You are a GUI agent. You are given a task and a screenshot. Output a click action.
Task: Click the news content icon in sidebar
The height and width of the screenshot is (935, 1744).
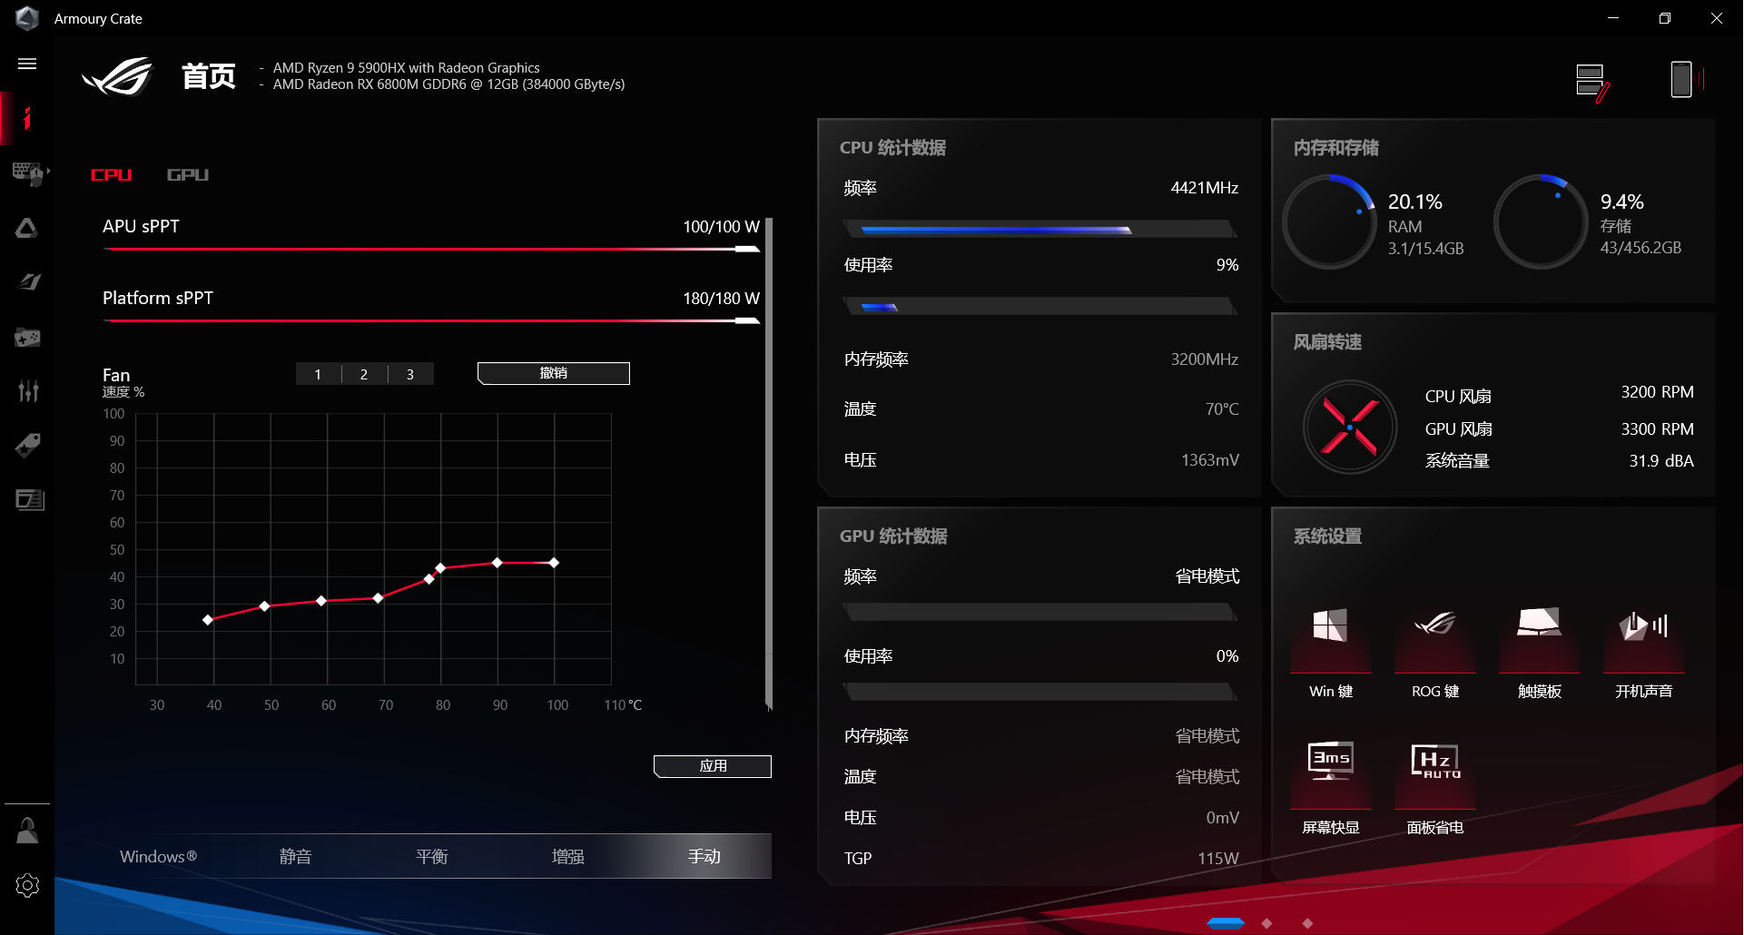[x=27, y=500]
